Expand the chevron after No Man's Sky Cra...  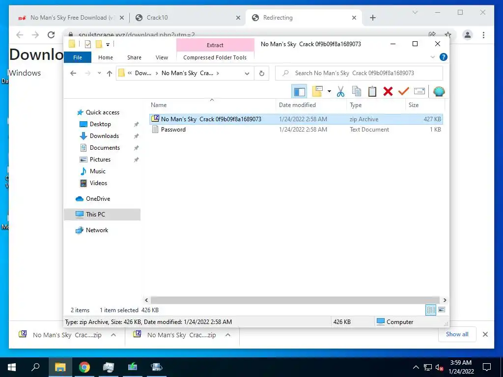218,73
